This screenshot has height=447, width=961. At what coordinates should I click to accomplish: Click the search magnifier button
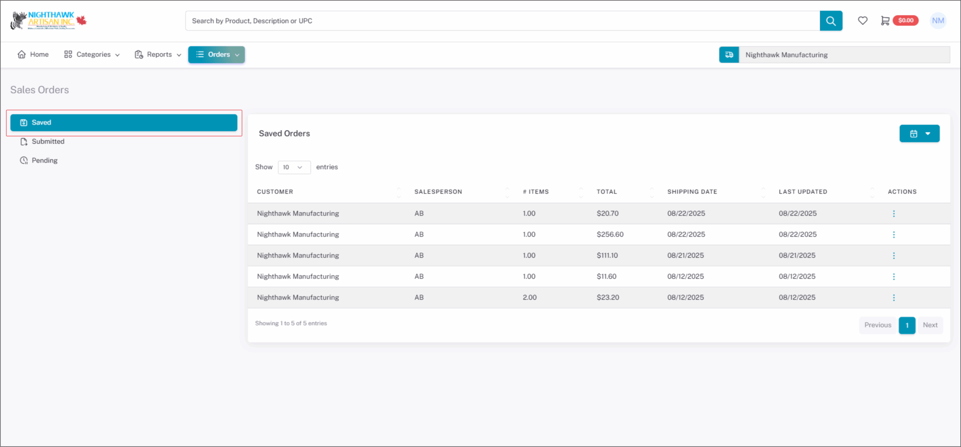(x=830, y=21)
